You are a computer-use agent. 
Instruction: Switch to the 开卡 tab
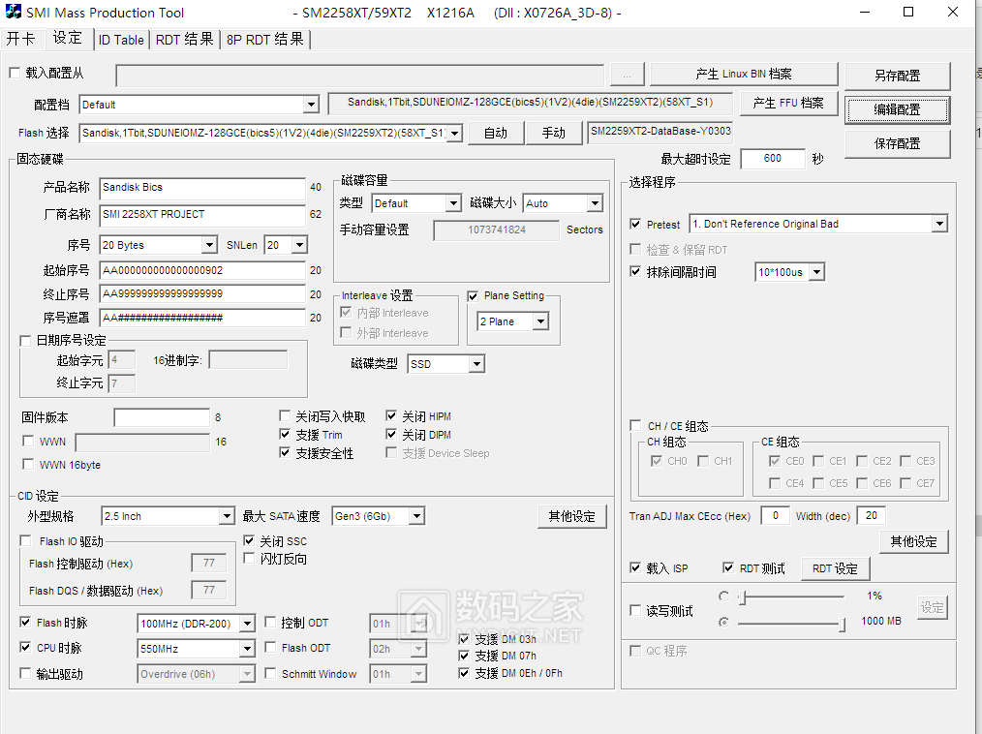click(x=20, y=39)
